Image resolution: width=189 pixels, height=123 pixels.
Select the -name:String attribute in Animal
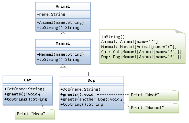click(x=51, y=14)
